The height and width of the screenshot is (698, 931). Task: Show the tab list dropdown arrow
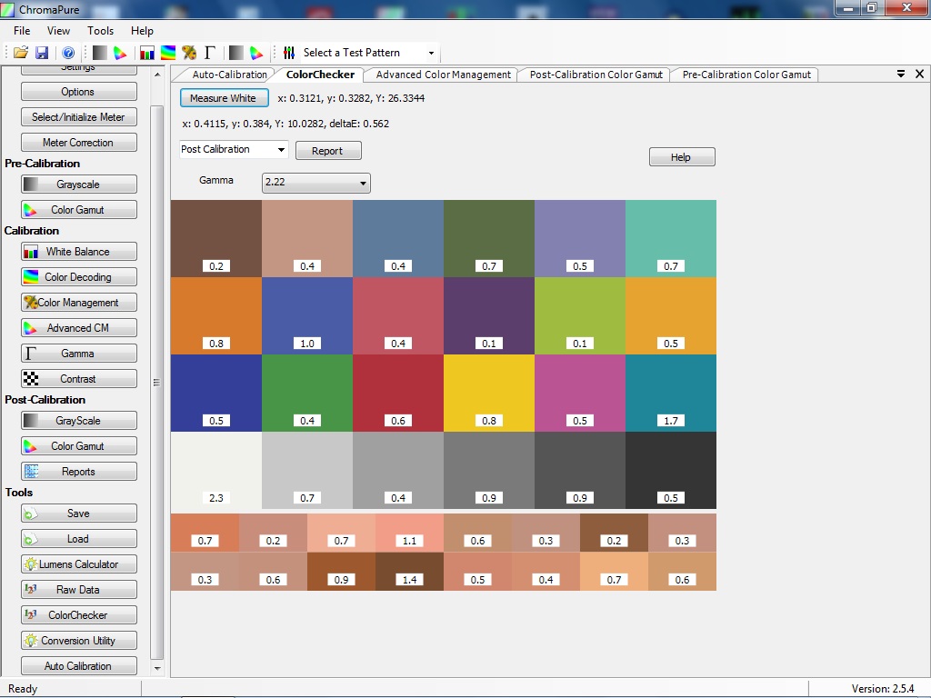coord(901,74)
